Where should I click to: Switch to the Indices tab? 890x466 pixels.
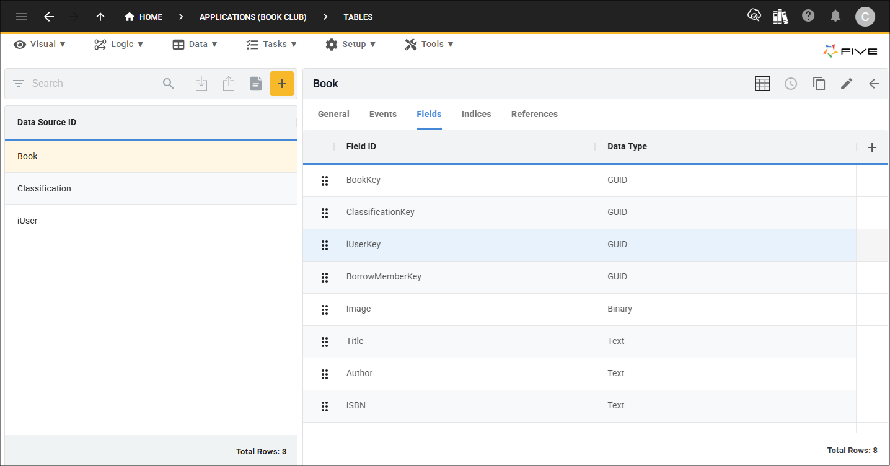pos(477,114)
